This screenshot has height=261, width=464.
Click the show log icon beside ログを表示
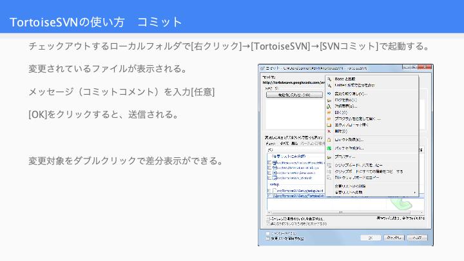point(329,100)
